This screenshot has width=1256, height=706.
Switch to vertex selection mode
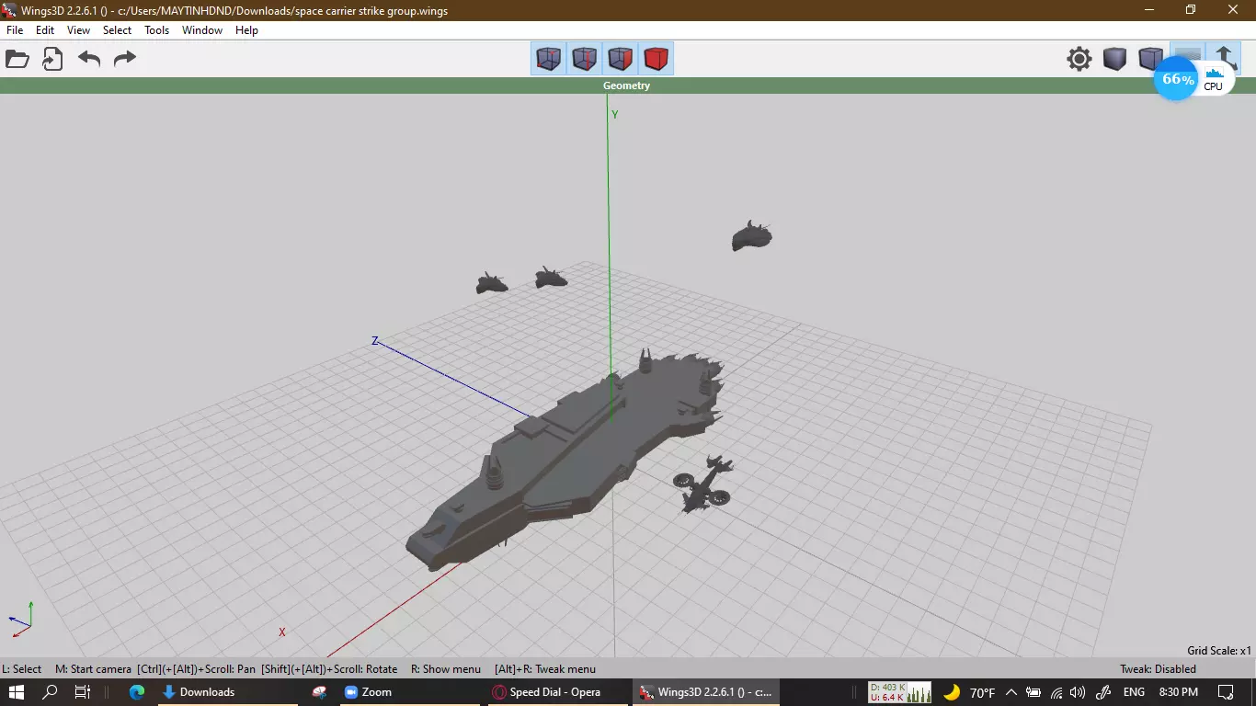[x=549, y=59]
